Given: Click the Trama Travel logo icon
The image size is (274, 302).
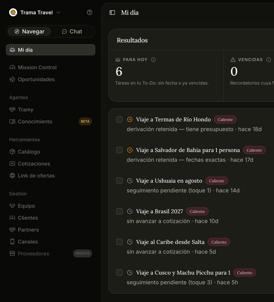Looking at the screenshot, I should point(13,12).
